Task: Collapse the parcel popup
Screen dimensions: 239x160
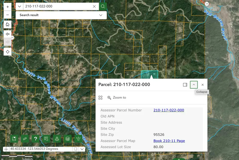Action: pos(194,85)
